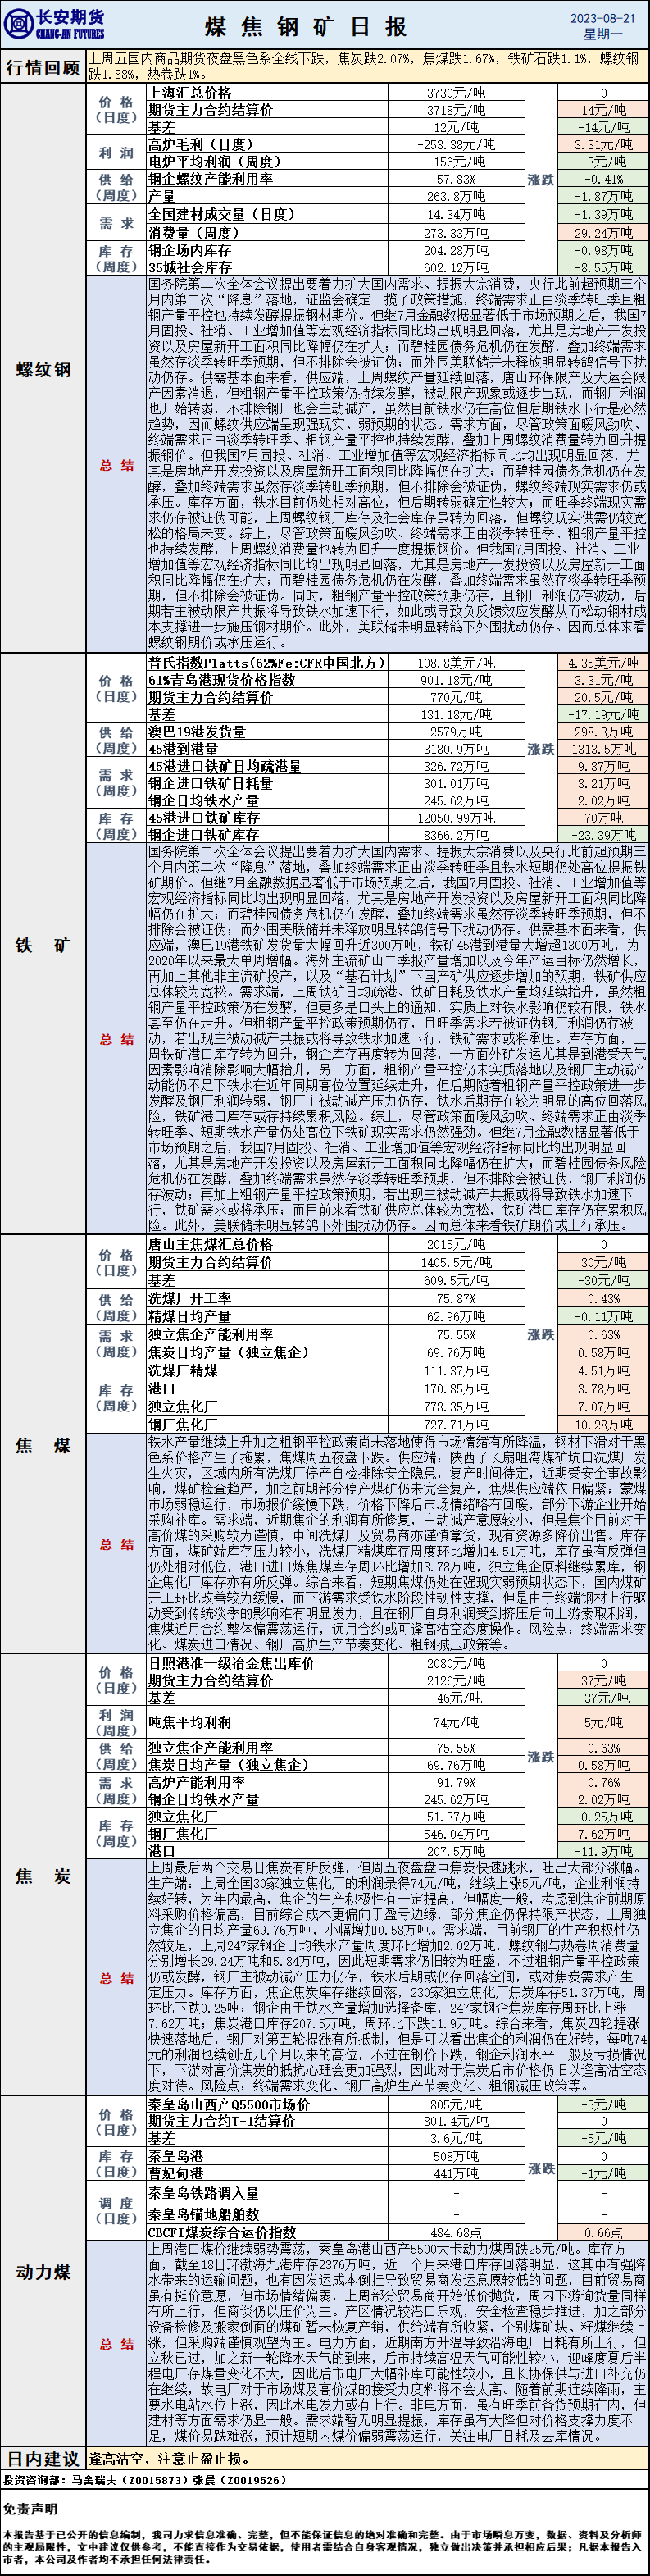Select the 普氏指数Platts row label

tap(266, 662)
